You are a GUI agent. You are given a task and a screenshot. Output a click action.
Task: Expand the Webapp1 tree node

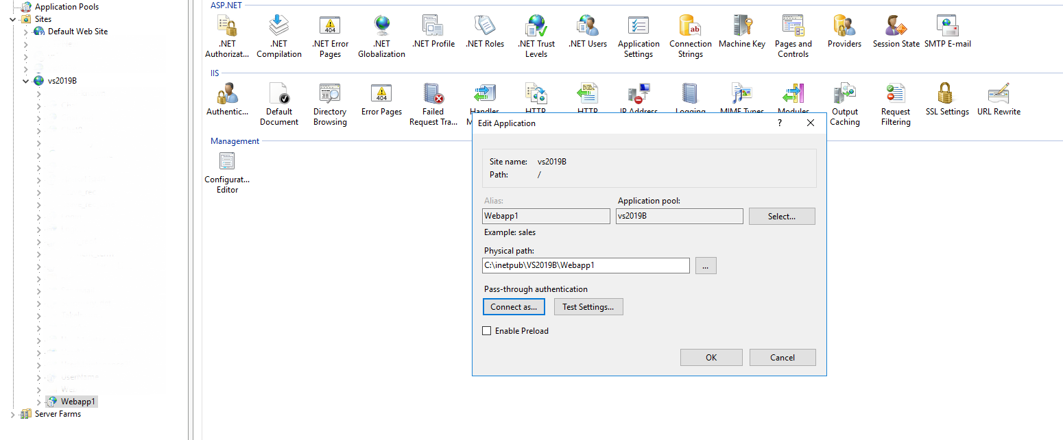tap(39, 402)
